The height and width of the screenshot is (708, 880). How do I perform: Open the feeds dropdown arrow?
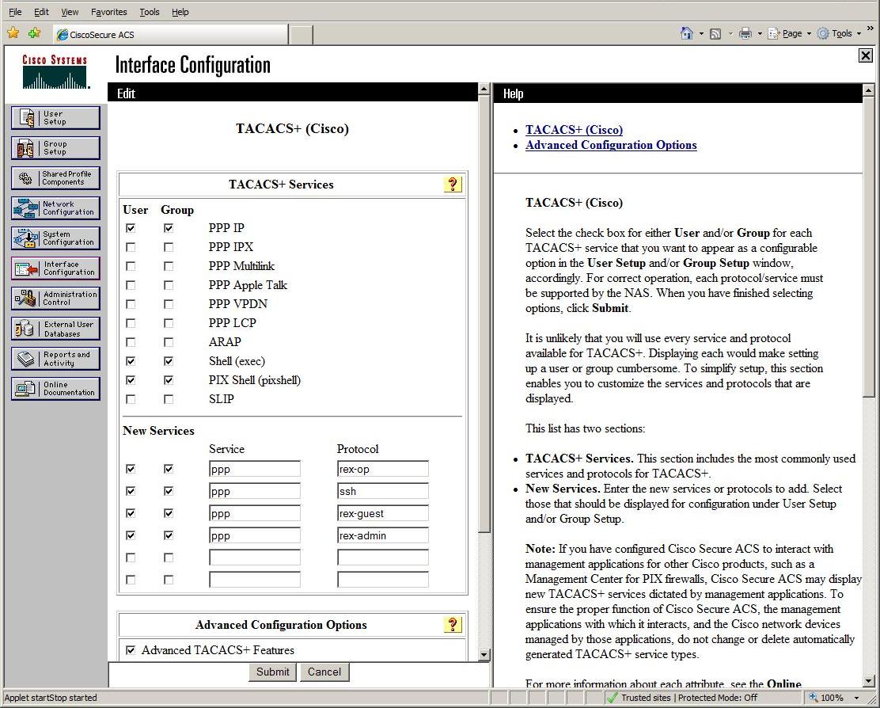click(730, 34)
